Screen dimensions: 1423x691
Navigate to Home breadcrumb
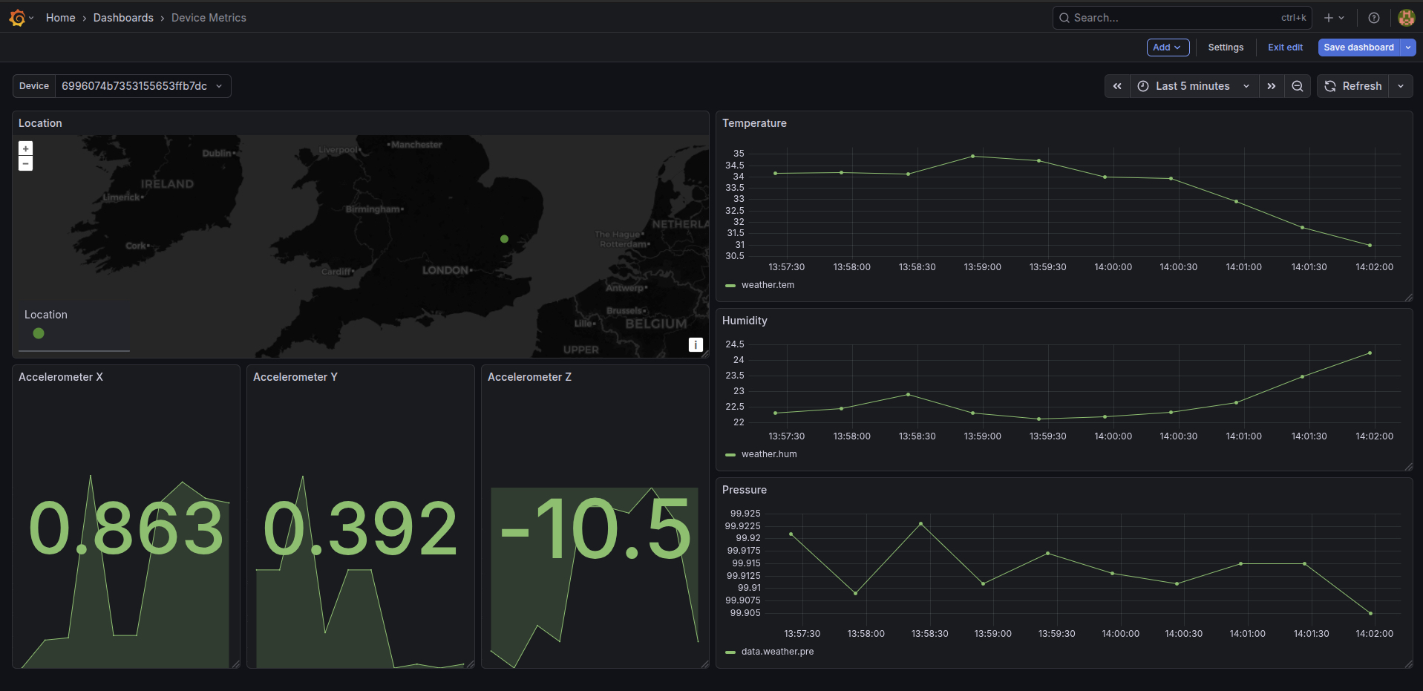pos(60,18)
